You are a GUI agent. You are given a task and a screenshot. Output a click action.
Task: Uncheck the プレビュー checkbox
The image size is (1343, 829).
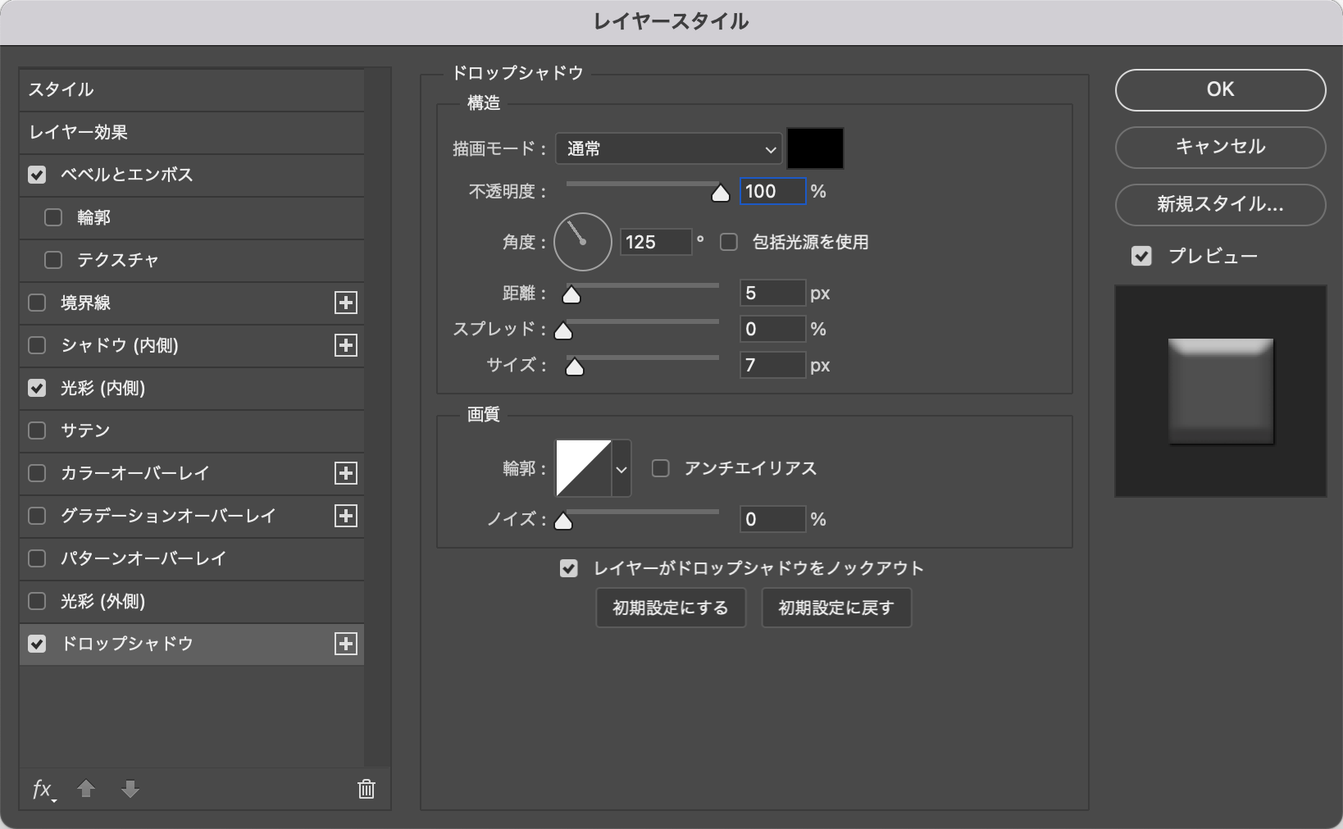point(1141,256)
